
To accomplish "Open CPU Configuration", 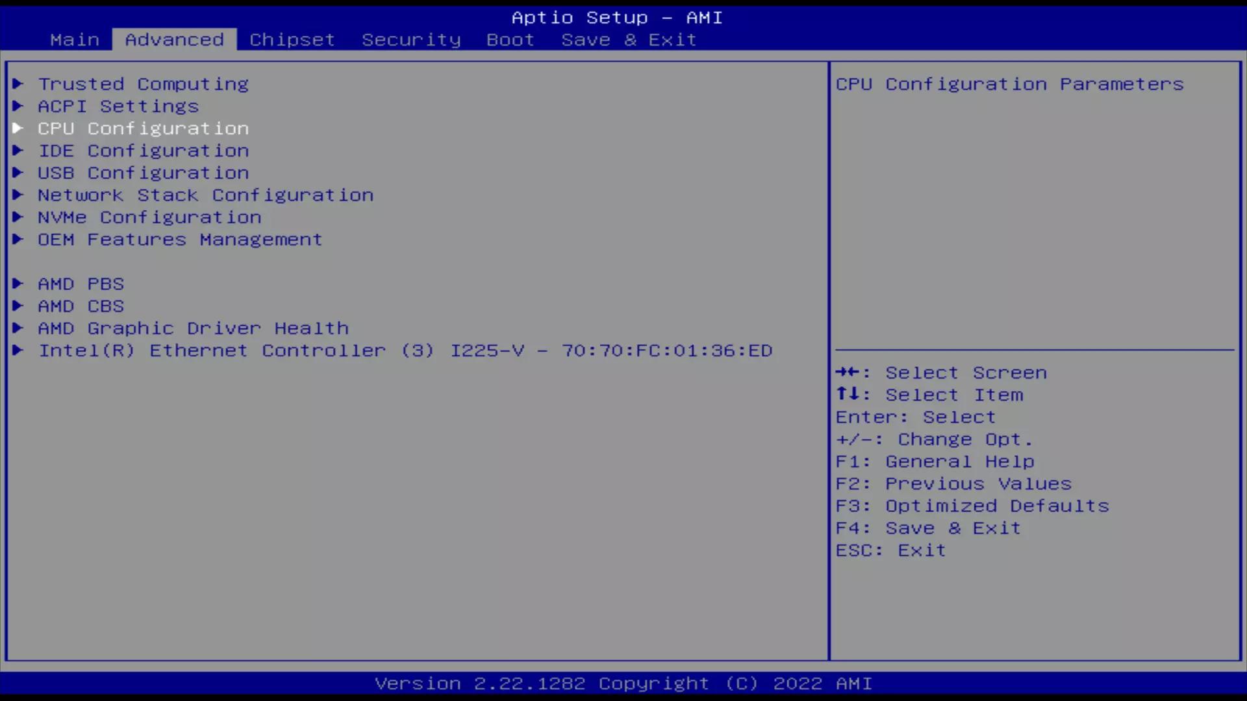I will coord(143,129).
